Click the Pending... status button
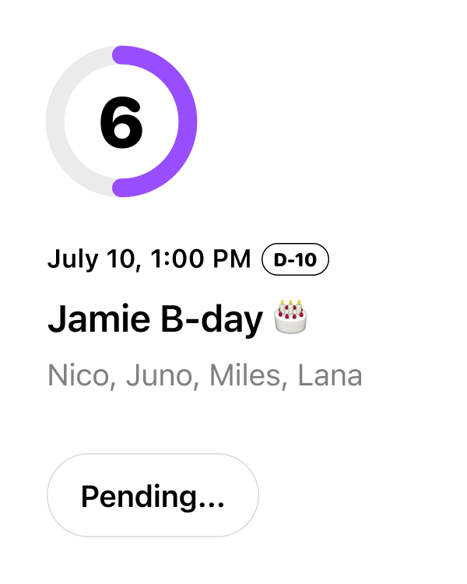This screenshot has height=584, width=467. (153, 495)
